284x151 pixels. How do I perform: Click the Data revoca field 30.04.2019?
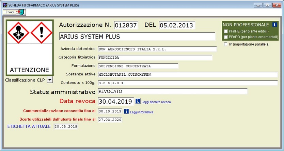point(116,101)
